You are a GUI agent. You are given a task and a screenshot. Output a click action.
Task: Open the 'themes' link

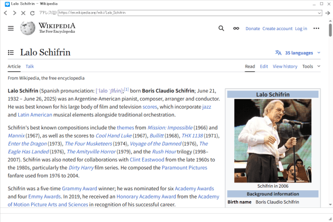point(125,128)
